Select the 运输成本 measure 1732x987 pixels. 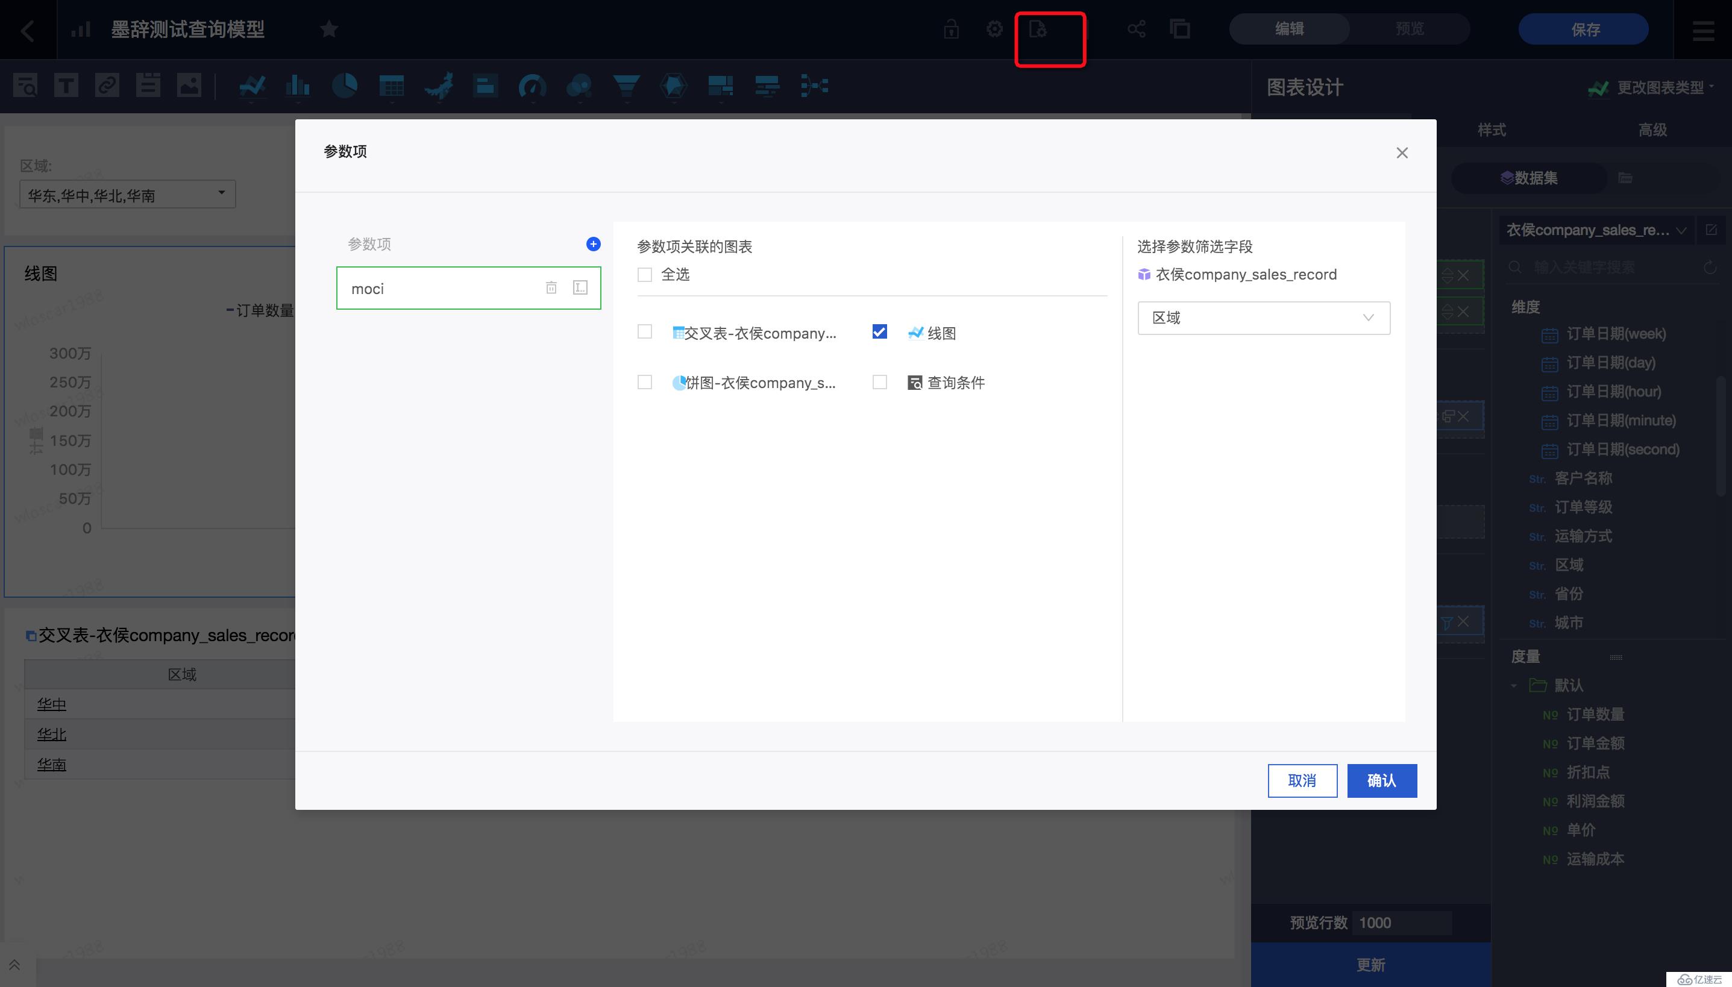[x=1595, y=859]
